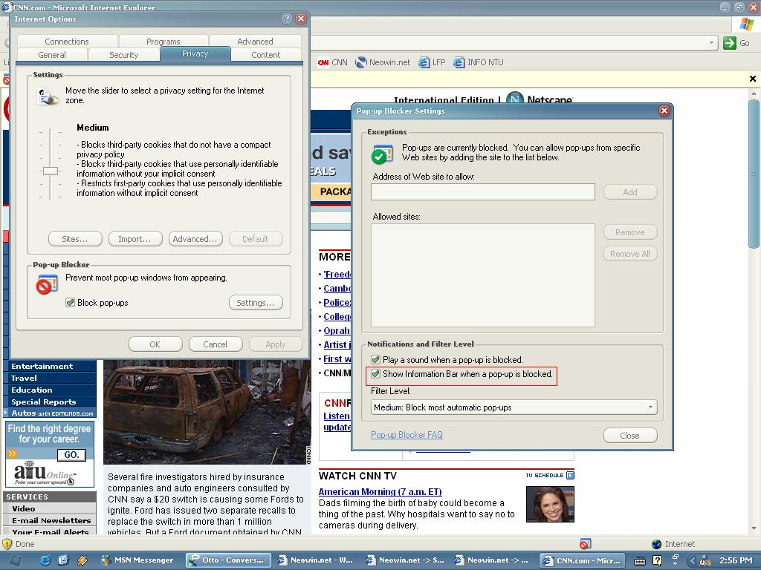Image resolution: width=761 pixels, height=570 pixels.
Task: Dismiss the information bar with X
Action: (753, 79)
